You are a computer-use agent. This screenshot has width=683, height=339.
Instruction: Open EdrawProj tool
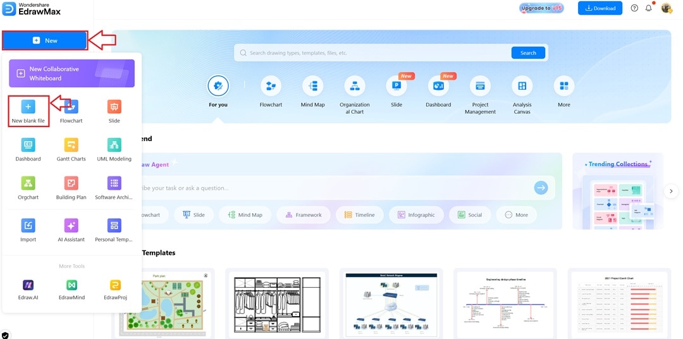point(115,290)
